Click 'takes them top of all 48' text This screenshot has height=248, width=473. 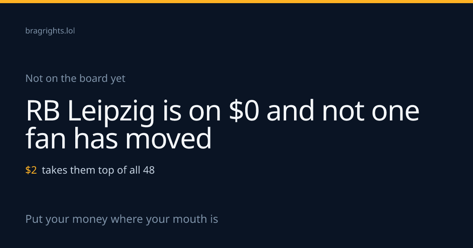coord(98,170)
